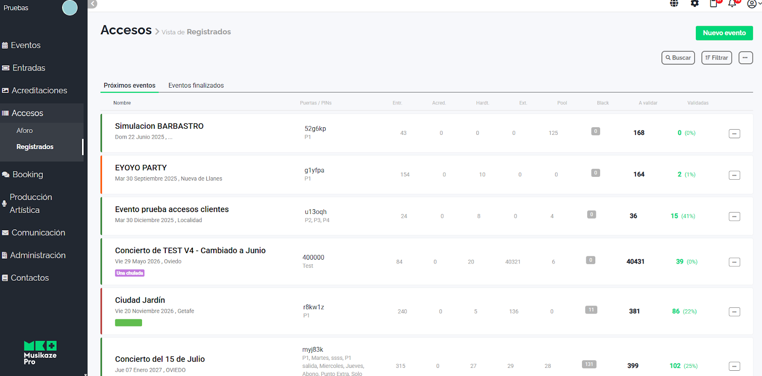Open the settings gear icon
The width and height of the screenshot is (762, 376).
695,3
